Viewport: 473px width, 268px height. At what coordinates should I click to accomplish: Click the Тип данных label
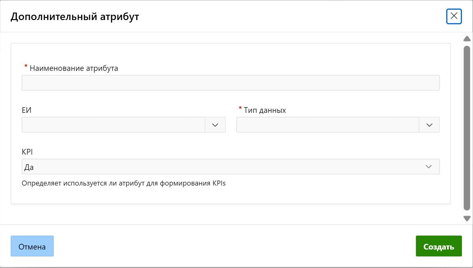coord(265,110)
